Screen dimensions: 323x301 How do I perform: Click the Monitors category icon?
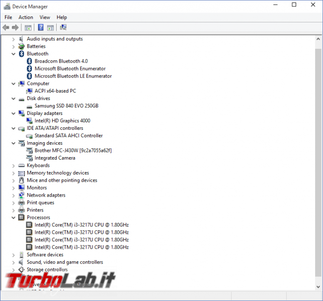pos(21,188)
